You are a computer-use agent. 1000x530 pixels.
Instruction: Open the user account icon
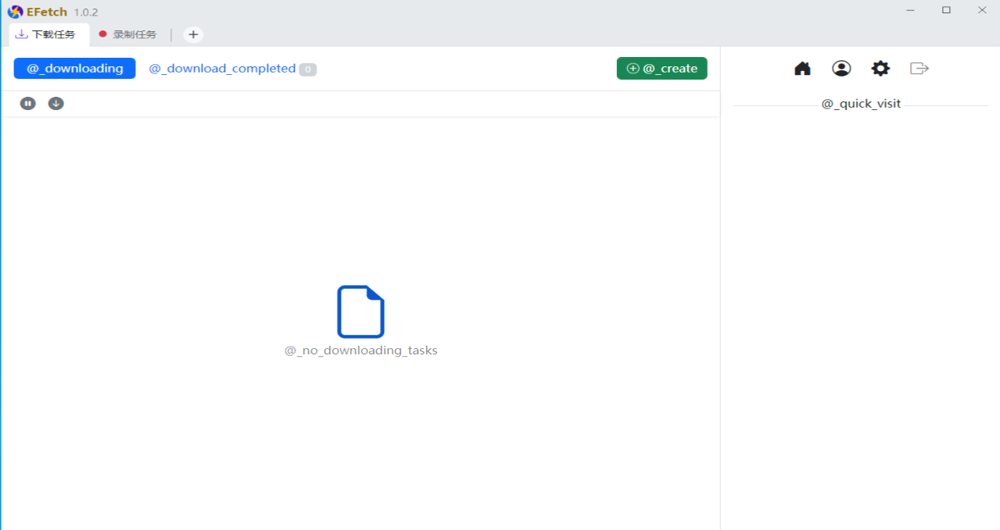841,69
